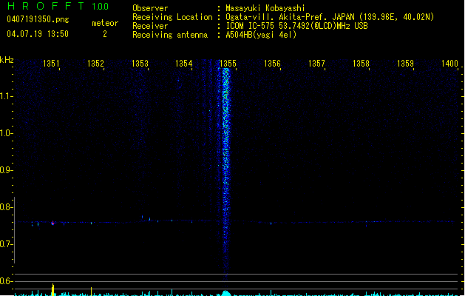Click the 0.6 kHz frequency label
Image resolution: width=465 pixels, height=296 pixels.
(6, 281)
